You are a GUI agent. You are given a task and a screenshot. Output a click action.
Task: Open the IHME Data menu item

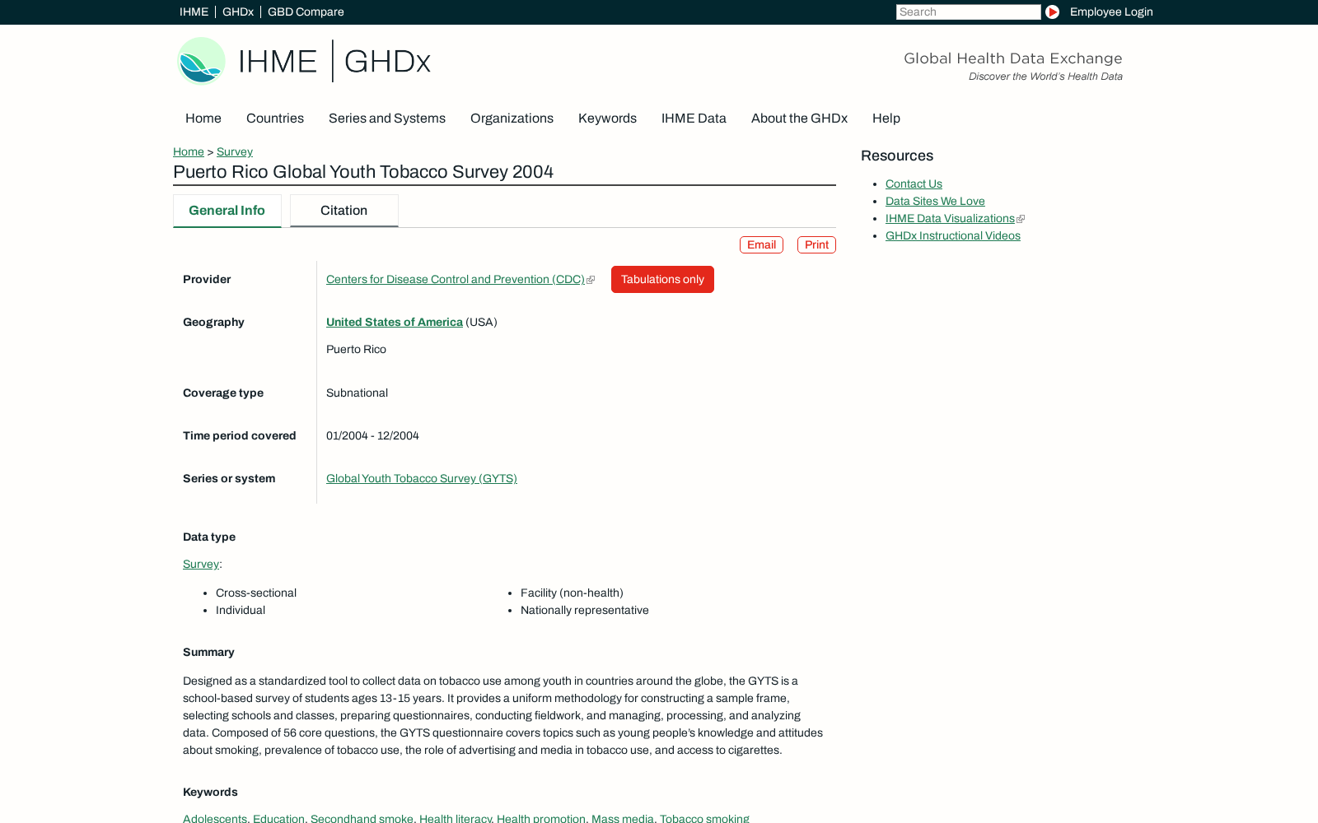[x=694, y=119]
